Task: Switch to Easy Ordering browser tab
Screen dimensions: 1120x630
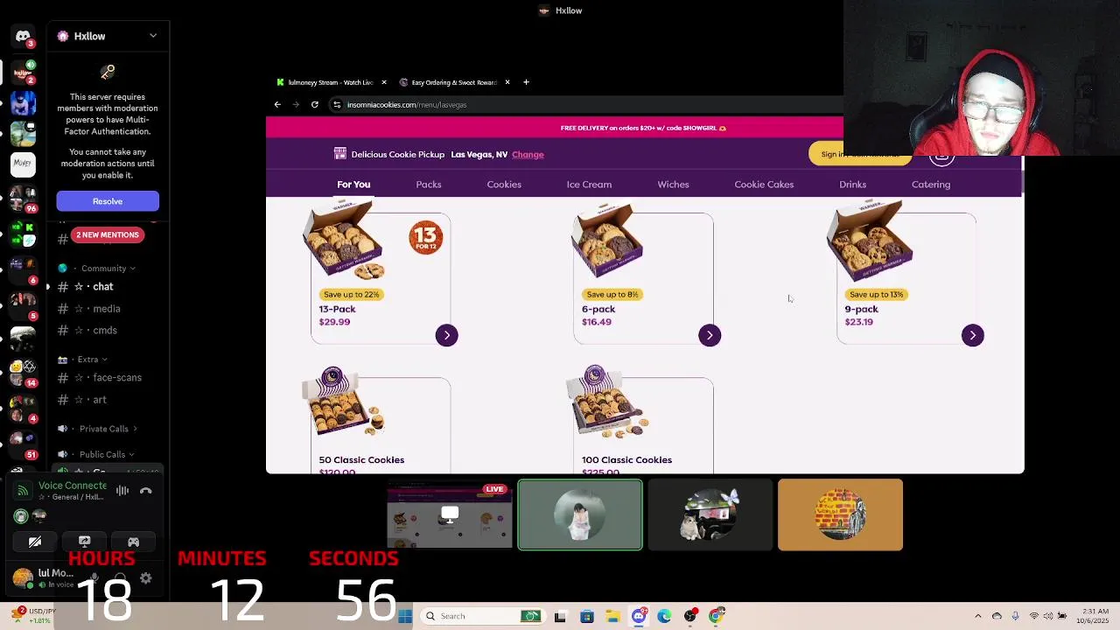Action: [x=453, y=82]
